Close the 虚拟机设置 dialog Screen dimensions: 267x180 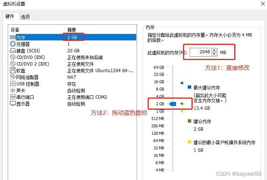coord(263,4)
